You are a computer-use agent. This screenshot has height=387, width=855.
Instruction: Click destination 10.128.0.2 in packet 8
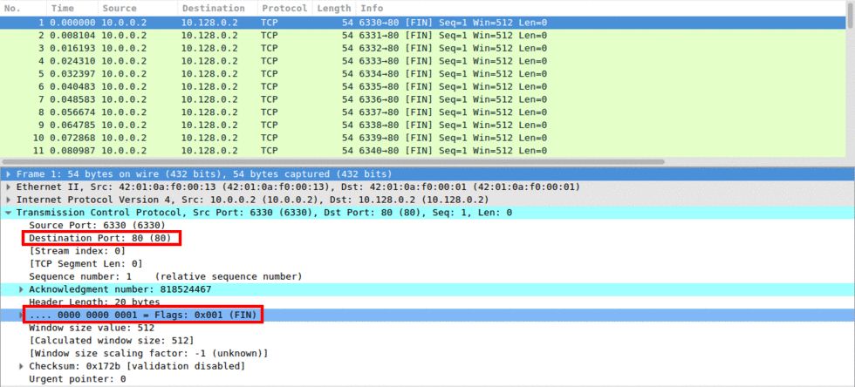coord(209,112)
